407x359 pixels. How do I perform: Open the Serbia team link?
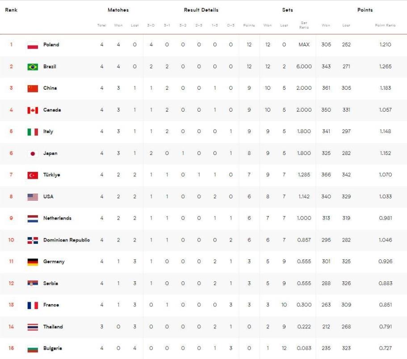point(50,284)
